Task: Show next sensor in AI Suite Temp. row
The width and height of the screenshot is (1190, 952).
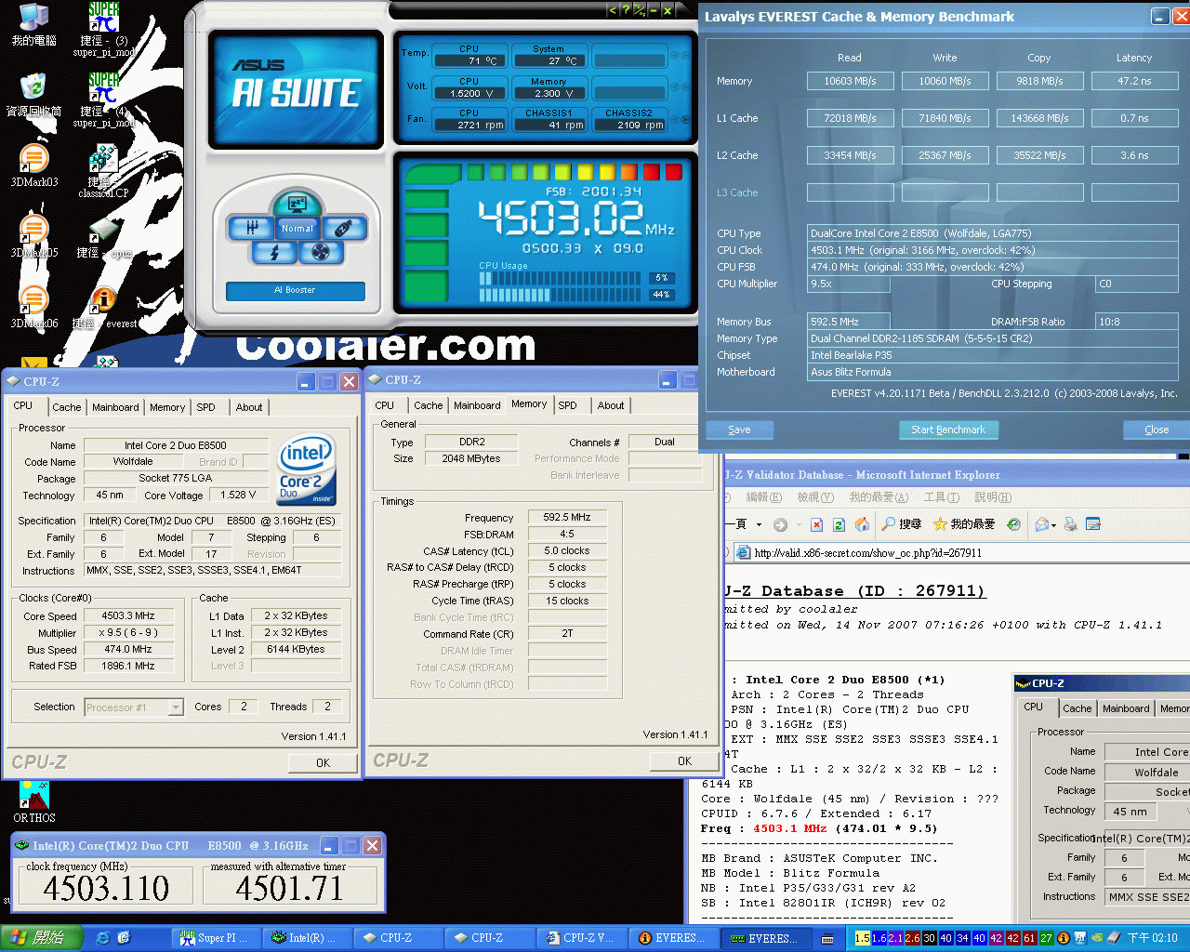Action: point(686,56)
